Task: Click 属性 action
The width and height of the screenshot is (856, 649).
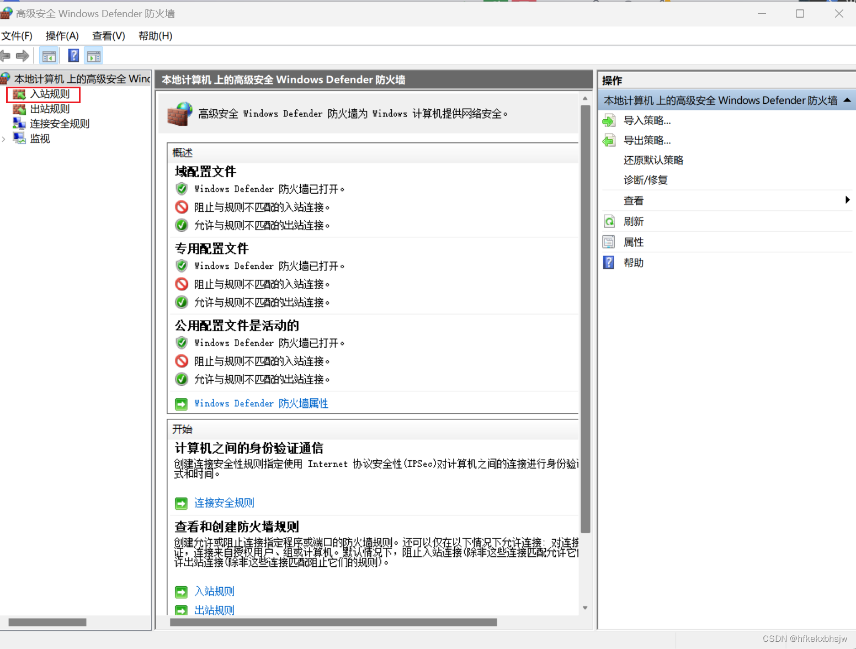Action: (x=634, y=242)
